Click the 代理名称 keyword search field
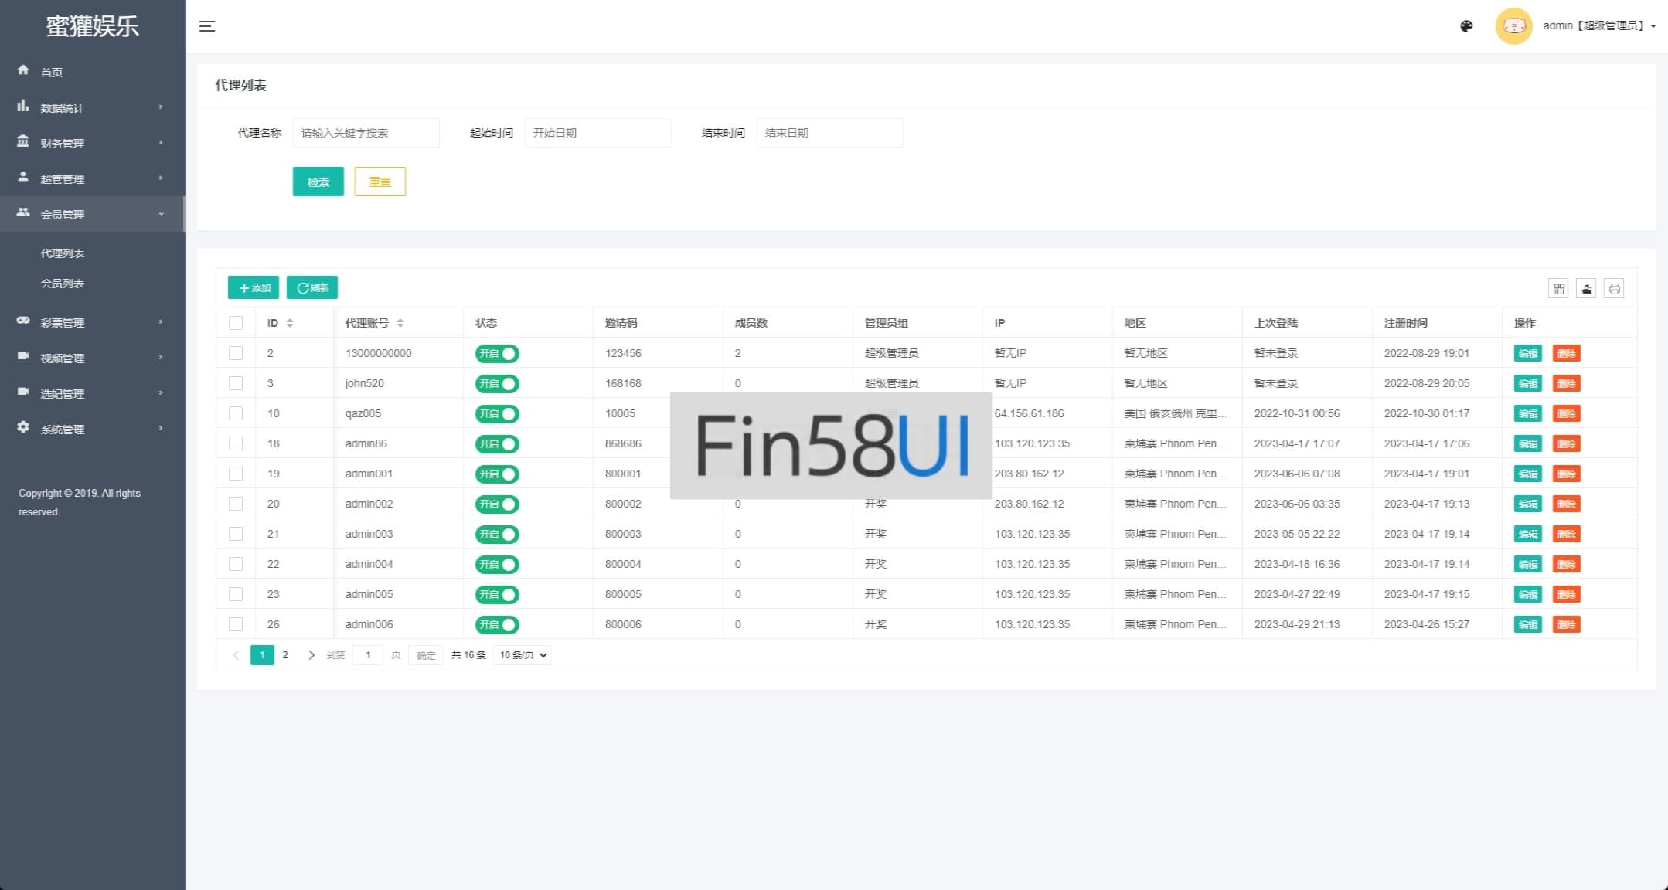Image resolution: width=1668 pixels, height=890 pixels. (366, 133)
